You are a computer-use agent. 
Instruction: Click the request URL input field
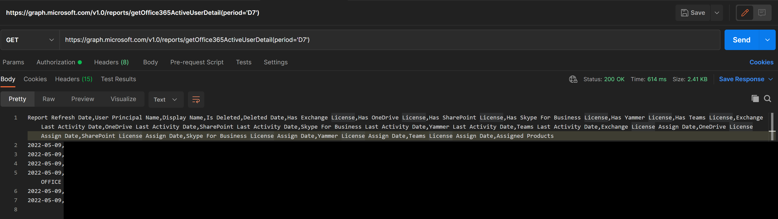390,40
